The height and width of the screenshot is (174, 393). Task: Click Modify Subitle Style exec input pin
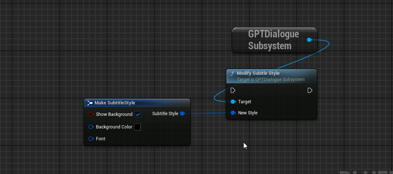point(233,90)
